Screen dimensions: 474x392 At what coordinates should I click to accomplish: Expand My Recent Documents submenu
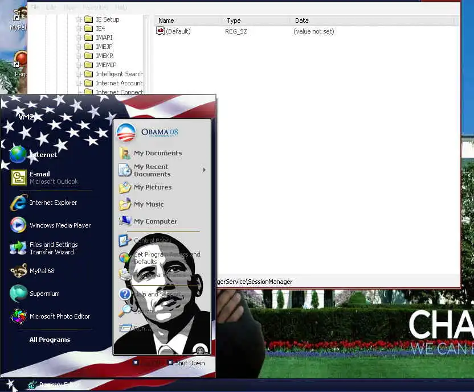point(205,170)
